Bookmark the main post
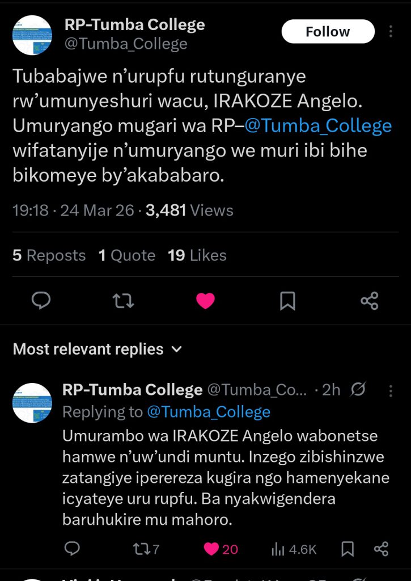The height and width of the screenshot is (581, 411). click(x=287, y=301)
